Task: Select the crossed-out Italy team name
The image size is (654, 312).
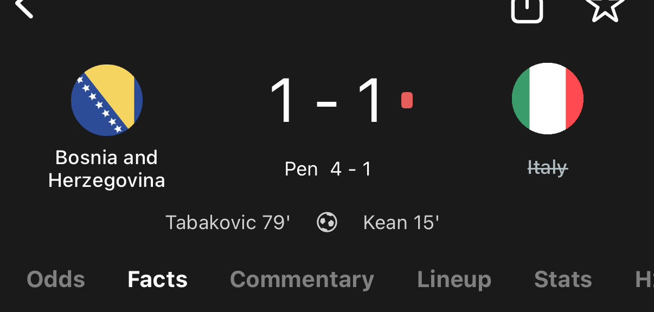Action: point(547,168)
